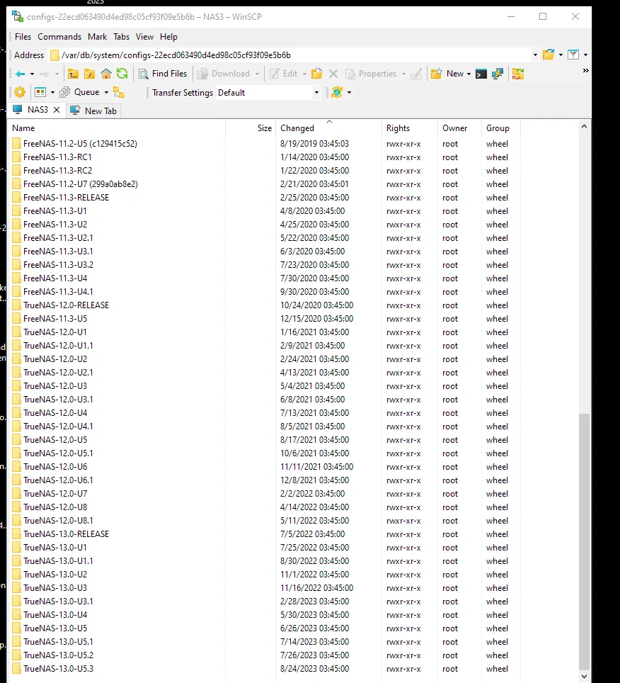Image resolution: width=620 pixels, height=683 pixels.
Task: Sort by the Changed column header
Action: point(297,128)
